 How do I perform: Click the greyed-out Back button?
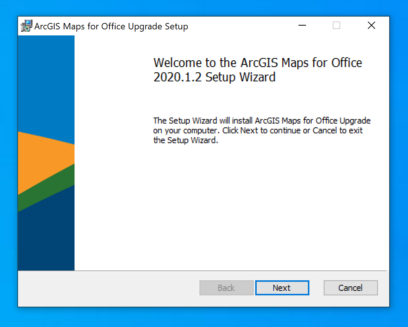tap(226, 288)
